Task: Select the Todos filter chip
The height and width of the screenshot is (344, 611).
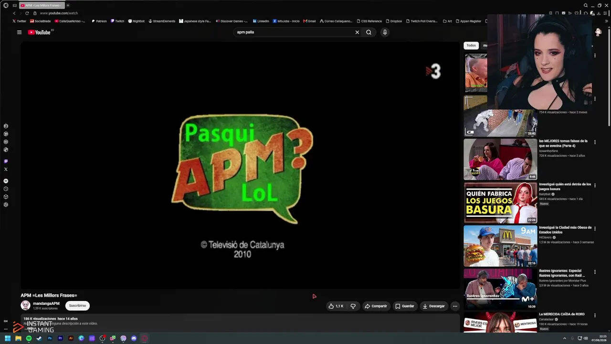Action: 471,45
